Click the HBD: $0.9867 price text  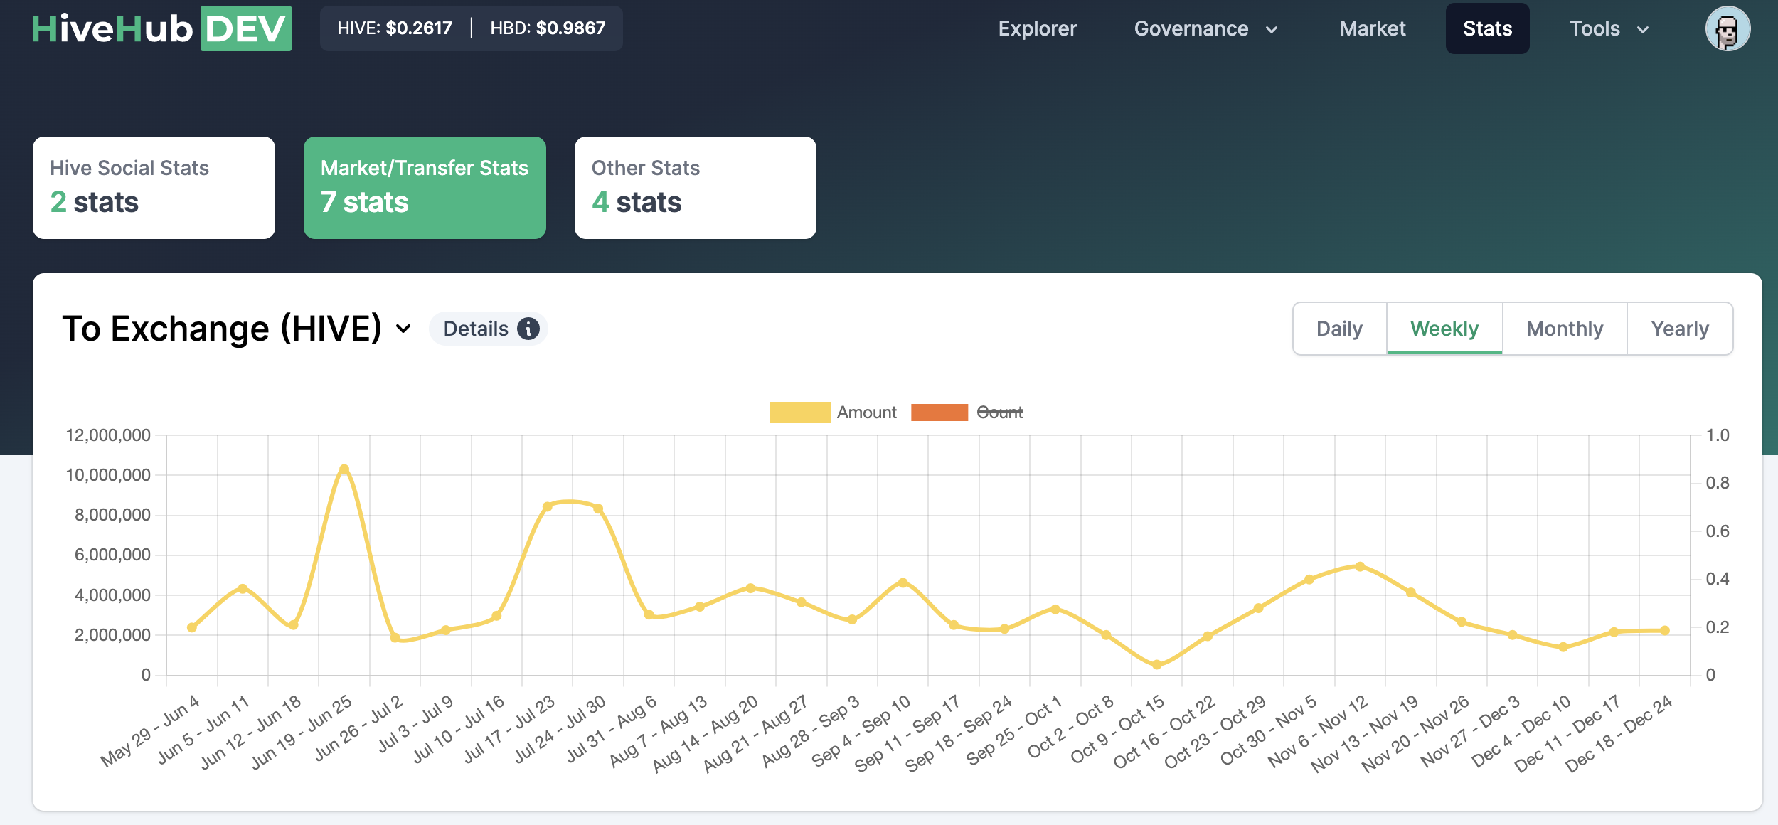point(548,28)
